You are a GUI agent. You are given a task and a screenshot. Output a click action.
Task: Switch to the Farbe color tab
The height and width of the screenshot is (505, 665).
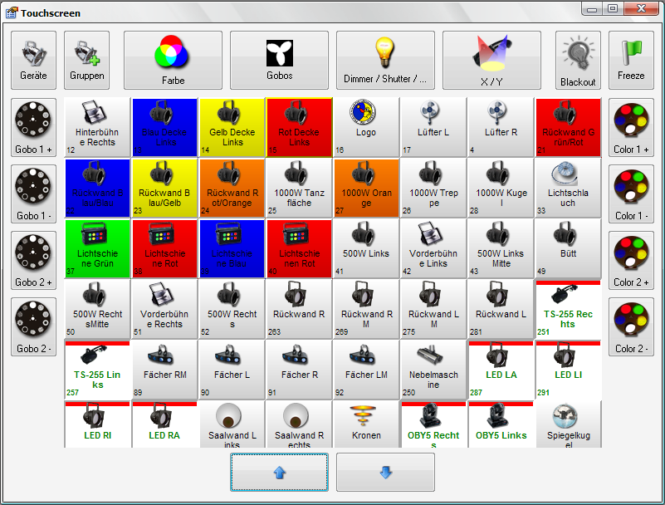[173, 60]
